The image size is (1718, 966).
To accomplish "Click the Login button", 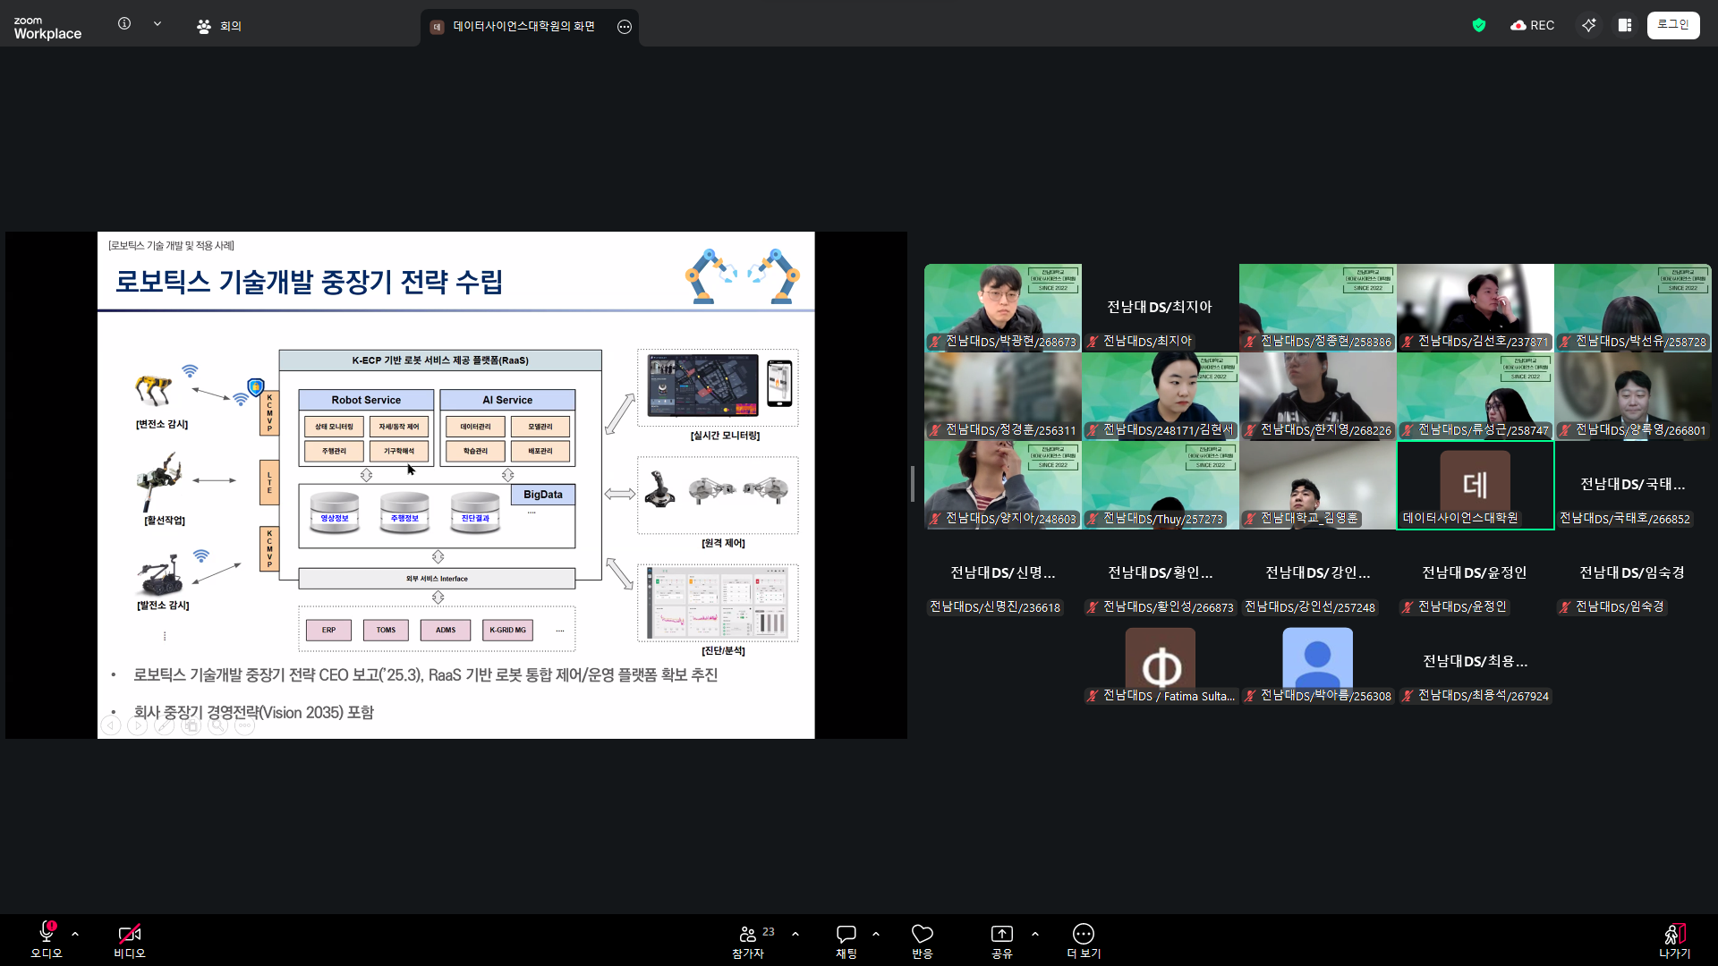I will coord(1672,25).
